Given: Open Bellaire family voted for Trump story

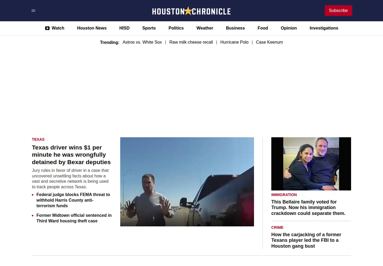Looking at the screenshot, I should (x=309, y=208).
